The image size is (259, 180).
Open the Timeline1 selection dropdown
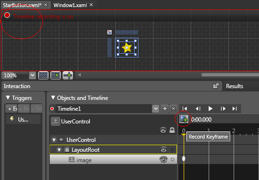[x=155, y=108]
